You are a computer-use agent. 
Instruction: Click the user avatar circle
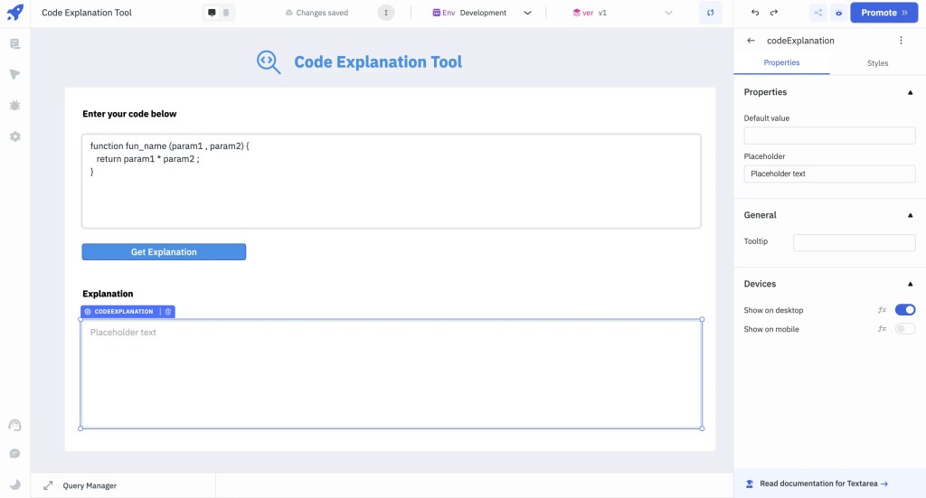(x=386, y=13)
